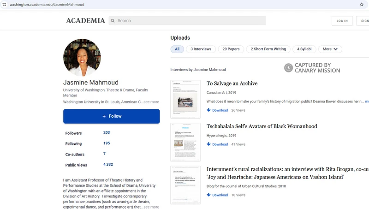Filter uploads by 29 Papers
The height and width of the screenshot is (209, 369).
pos(231,49)
